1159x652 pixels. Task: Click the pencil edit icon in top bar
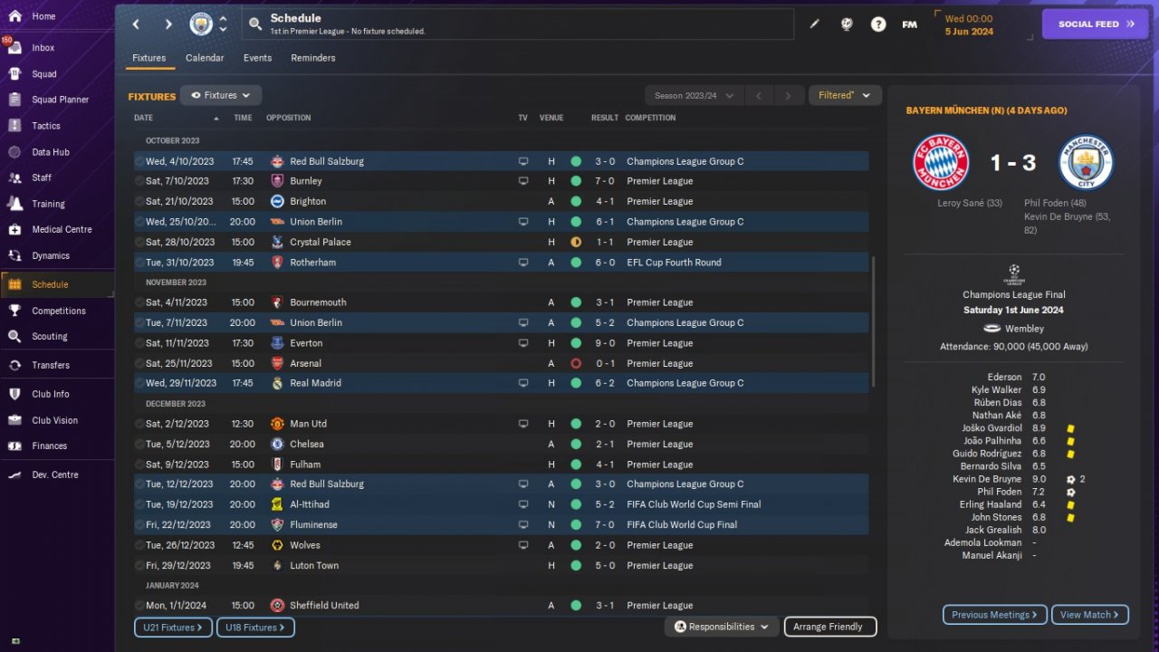[814, 24]
